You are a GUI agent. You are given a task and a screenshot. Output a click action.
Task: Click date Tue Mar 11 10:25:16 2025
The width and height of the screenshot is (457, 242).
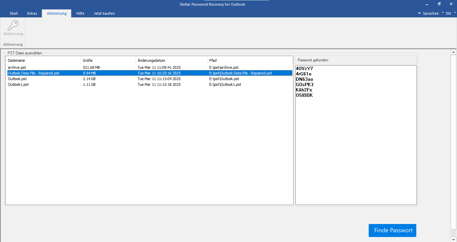click(x=159, y=73)
